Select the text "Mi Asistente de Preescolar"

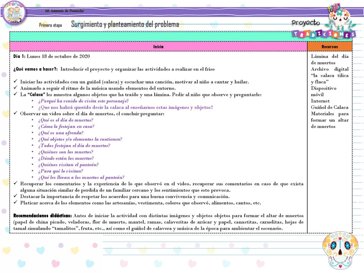(x=65, y=11)
